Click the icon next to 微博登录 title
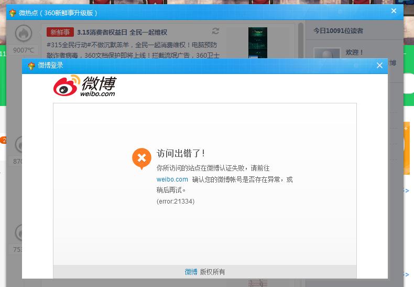Screen dimensions: 414x287 click(x=31, y=66)
